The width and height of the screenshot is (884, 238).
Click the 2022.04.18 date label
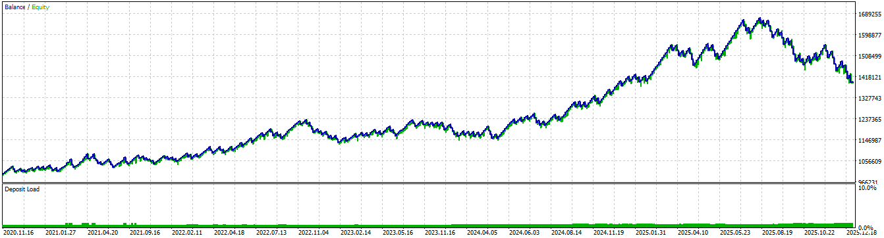229,232
